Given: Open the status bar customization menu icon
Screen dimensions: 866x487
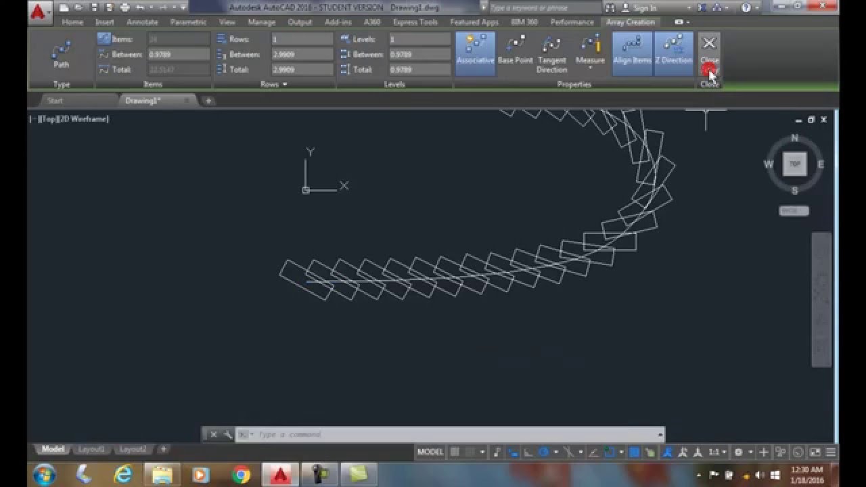Looking at the screenshot, I should pyautogui.click(x=831, y=452).
